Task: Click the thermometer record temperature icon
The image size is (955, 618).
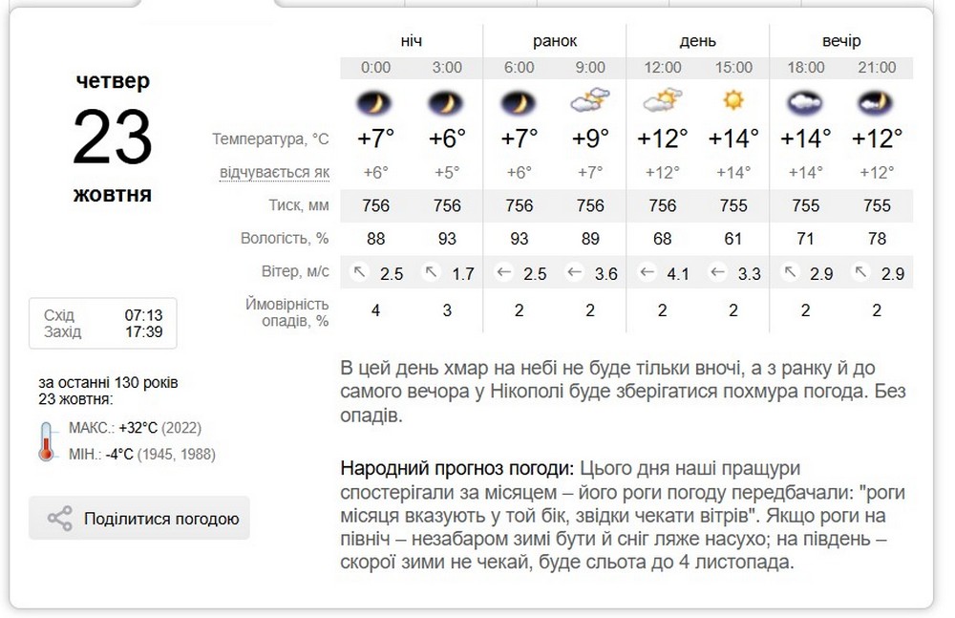Action: coord(47,441)
